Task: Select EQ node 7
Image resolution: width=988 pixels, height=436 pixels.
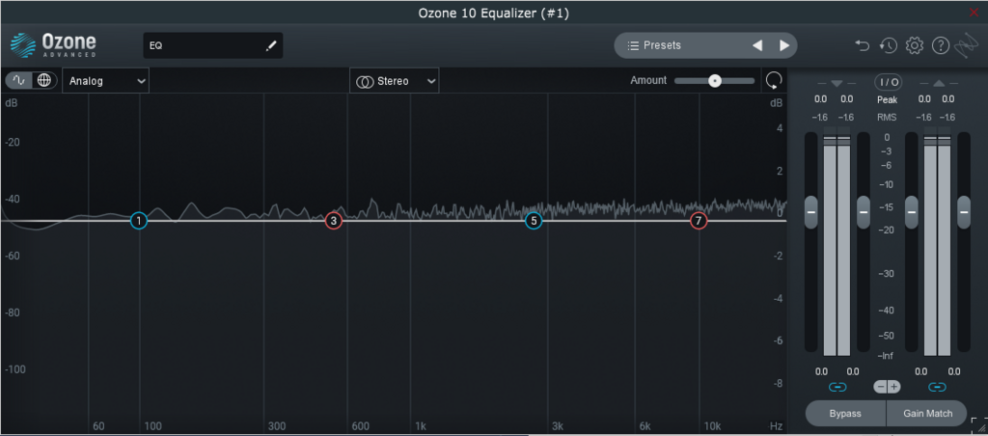Action: [x=699, y=221]
